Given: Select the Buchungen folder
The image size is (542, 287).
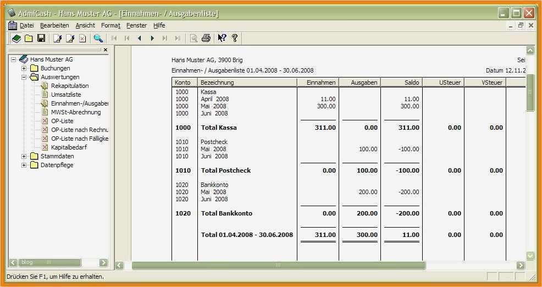Looking at the screenshot, I should 56,69.
